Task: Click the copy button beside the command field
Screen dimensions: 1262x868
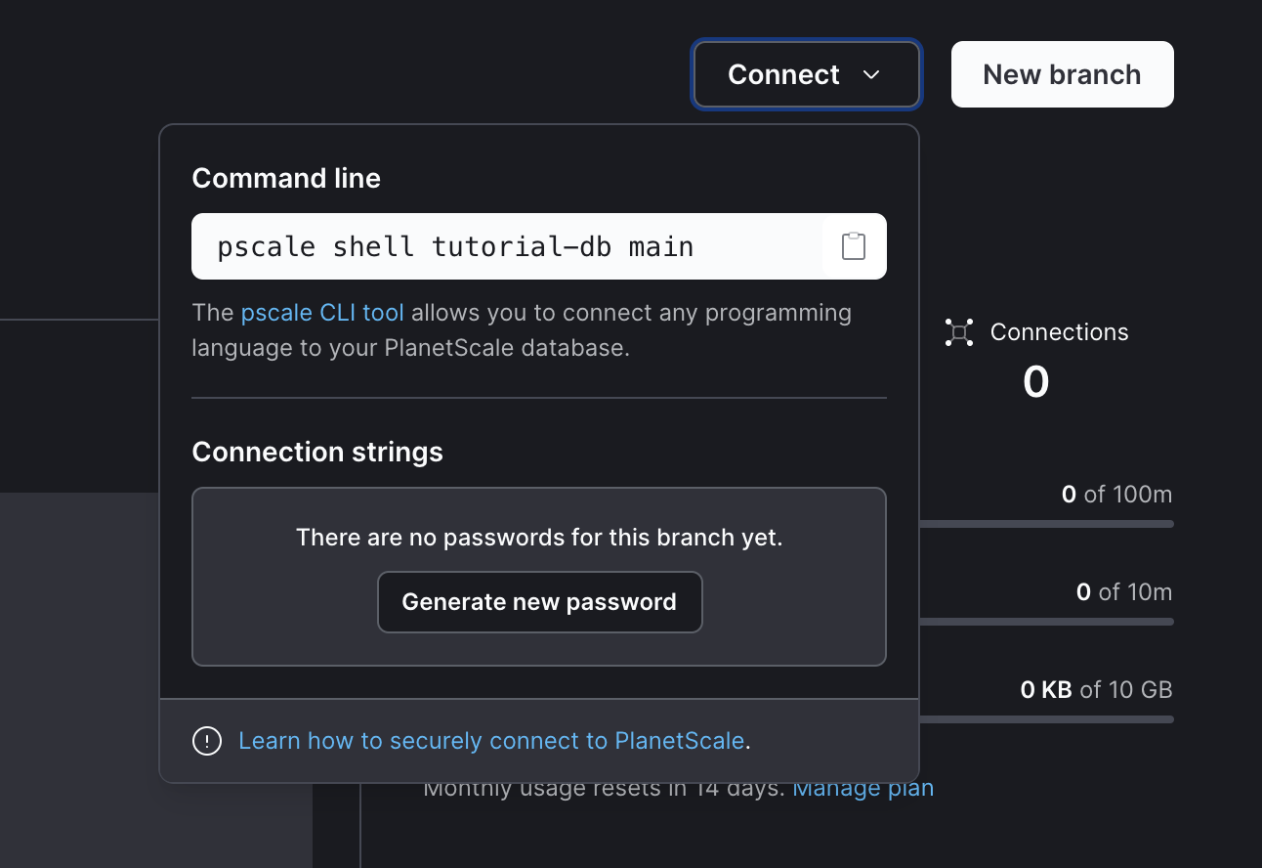Action: (x=854, y=245)
